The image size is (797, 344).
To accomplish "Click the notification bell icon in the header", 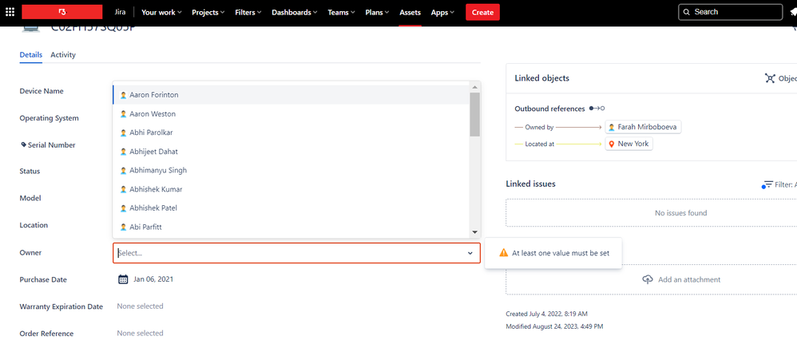I will pyautogui.click(x=794, y=12).
